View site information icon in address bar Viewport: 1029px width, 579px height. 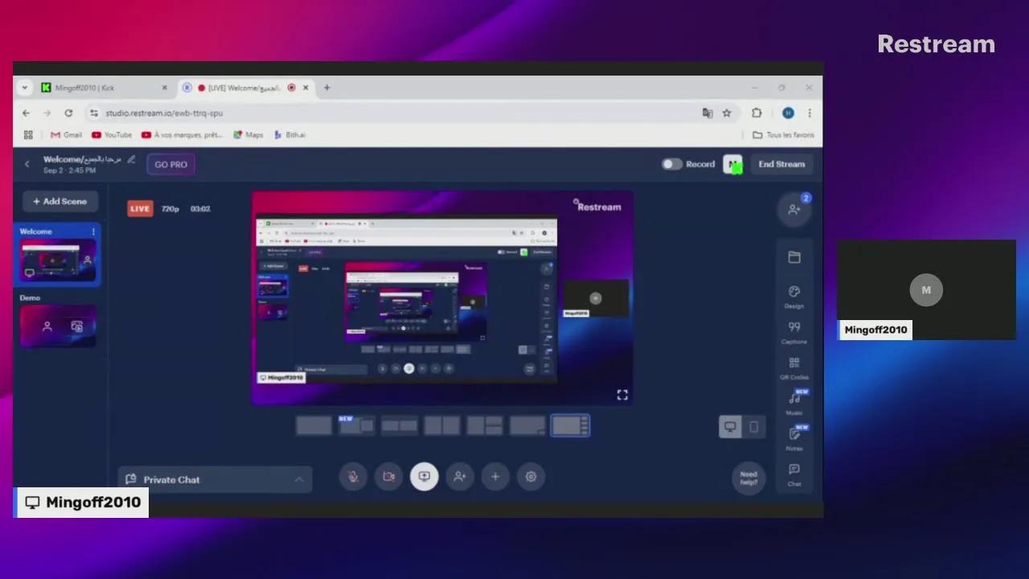click(x=94, y=113)
